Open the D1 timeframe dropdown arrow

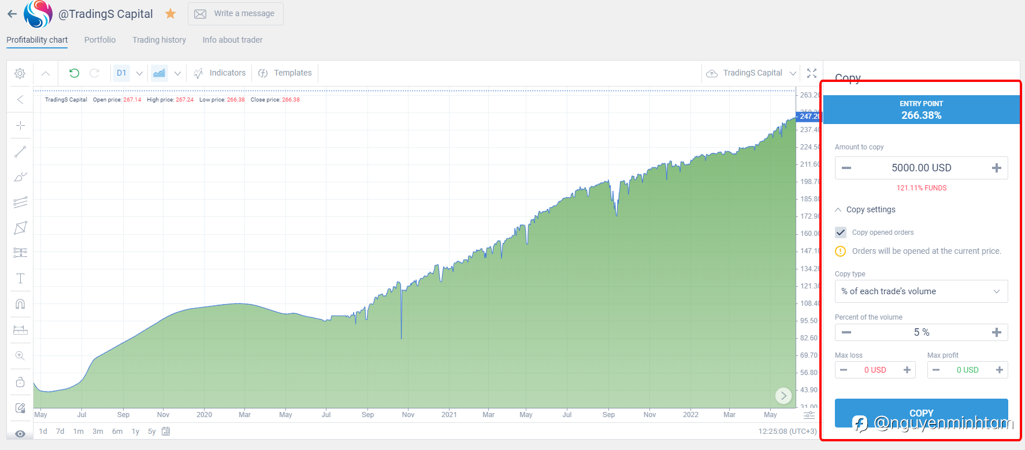pyautogui.click(x=139, y=73)
